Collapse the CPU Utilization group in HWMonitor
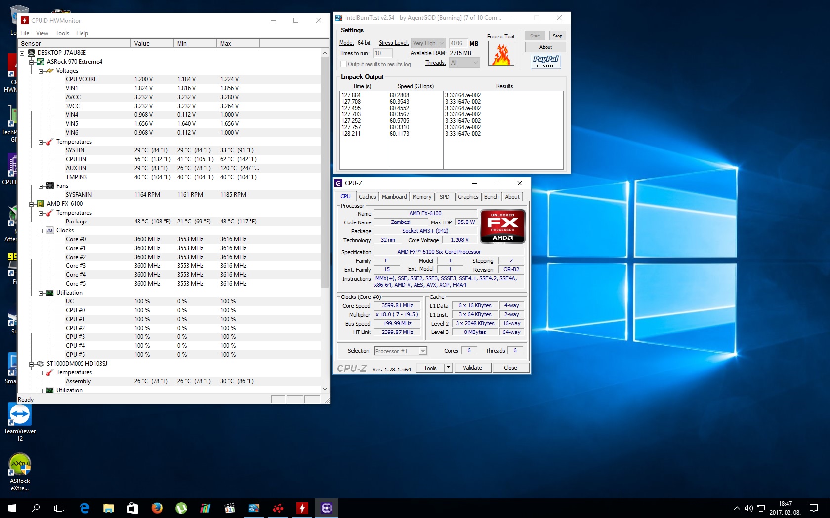 (41, 293)
